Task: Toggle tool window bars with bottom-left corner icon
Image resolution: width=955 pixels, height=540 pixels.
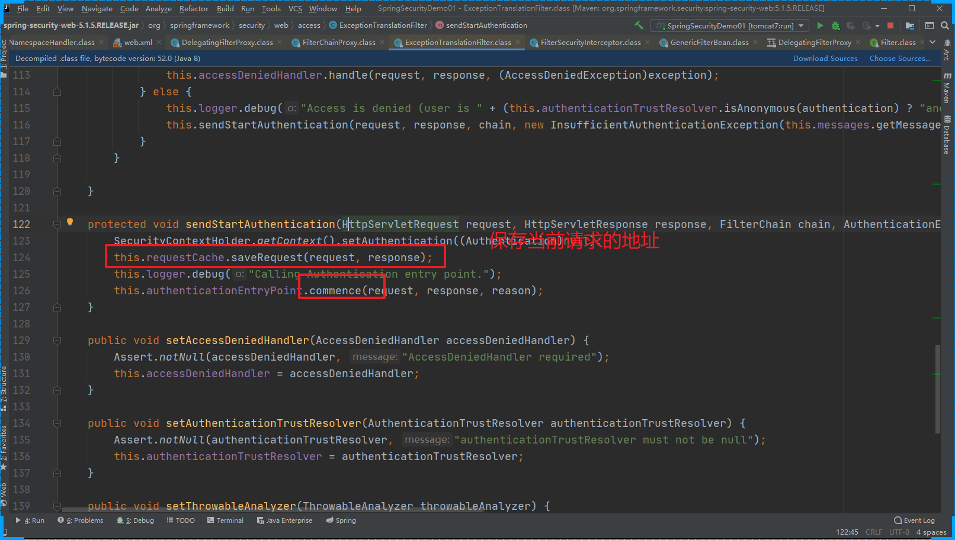Action: click(x=5, y=532)
